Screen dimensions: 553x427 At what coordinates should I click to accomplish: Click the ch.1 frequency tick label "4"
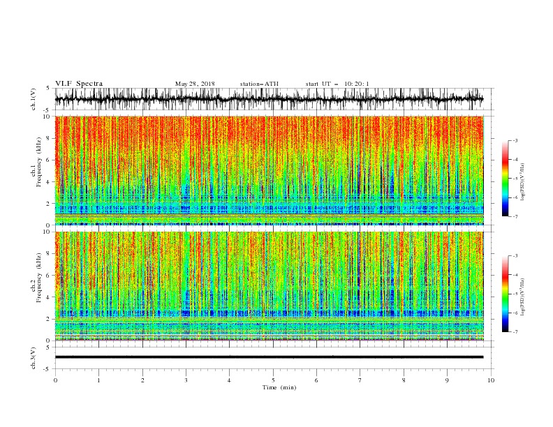click(49, 182)
